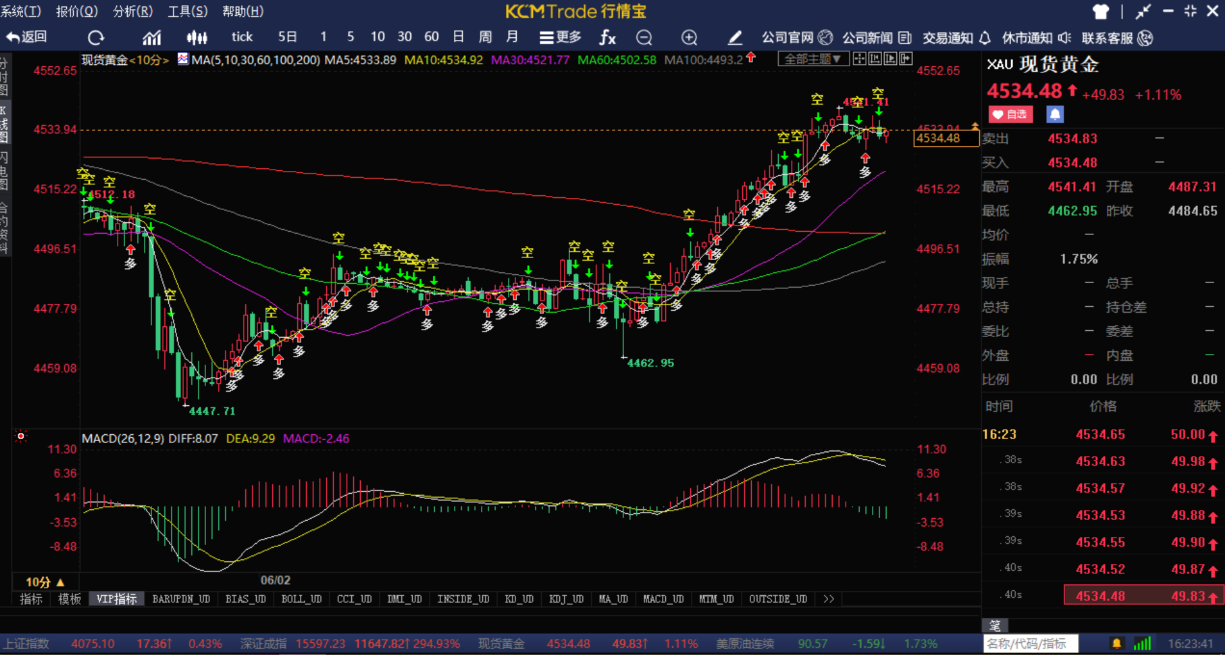Click the 名称/代码/指标 search input field
Screen dimensions: 1225x655
(x=1030, y=643)
